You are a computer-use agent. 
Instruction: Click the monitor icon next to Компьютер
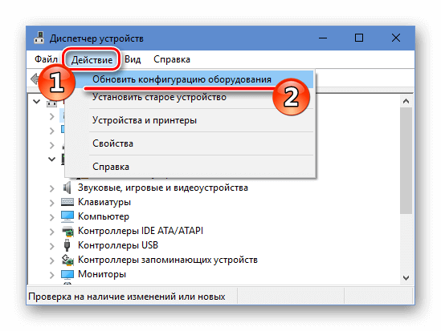click(x=67, y=216)
